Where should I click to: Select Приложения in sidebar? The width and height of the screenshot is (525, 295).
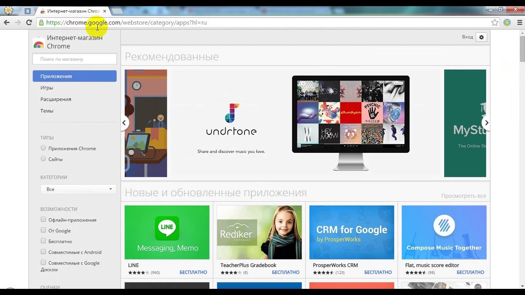point(75,76)
